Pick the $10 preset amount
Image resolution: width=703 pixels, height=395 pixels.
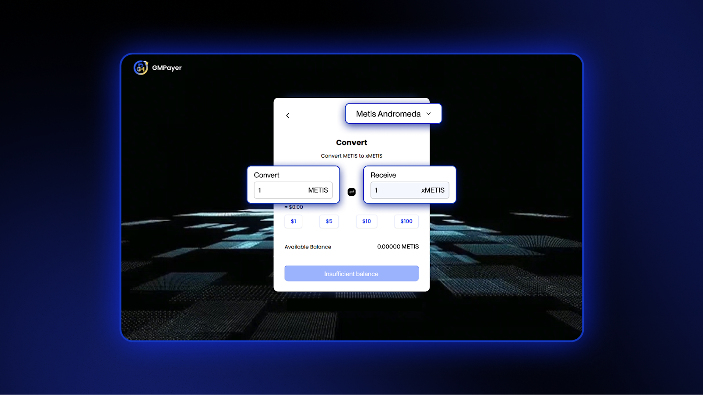coord(366,221)
